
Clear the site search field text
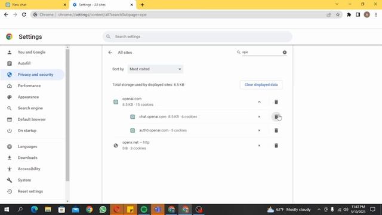pyautogui.click(x=284, y=53)
